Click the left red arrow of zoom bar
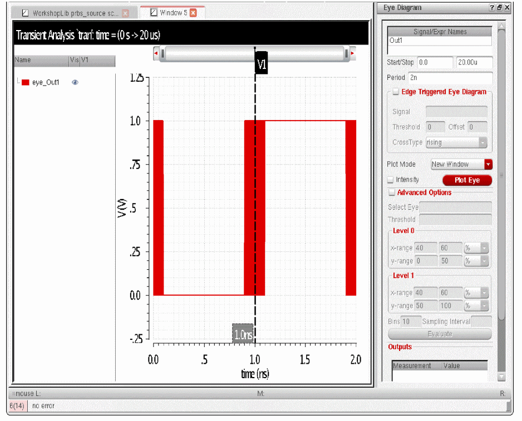This screenshot has width=522, height=421. pyautogui.click(x=155, y=53)
